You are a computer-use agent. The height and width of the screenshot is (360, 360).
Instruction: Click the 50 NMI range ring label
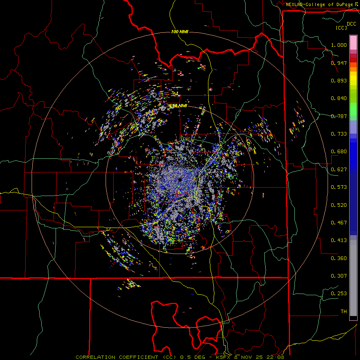(179, 106)
